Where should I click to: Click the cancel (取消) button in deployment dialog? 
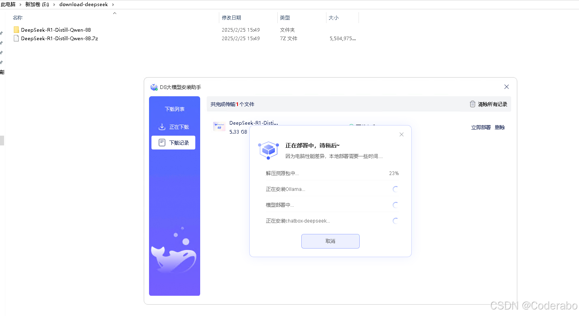(330, 241)
